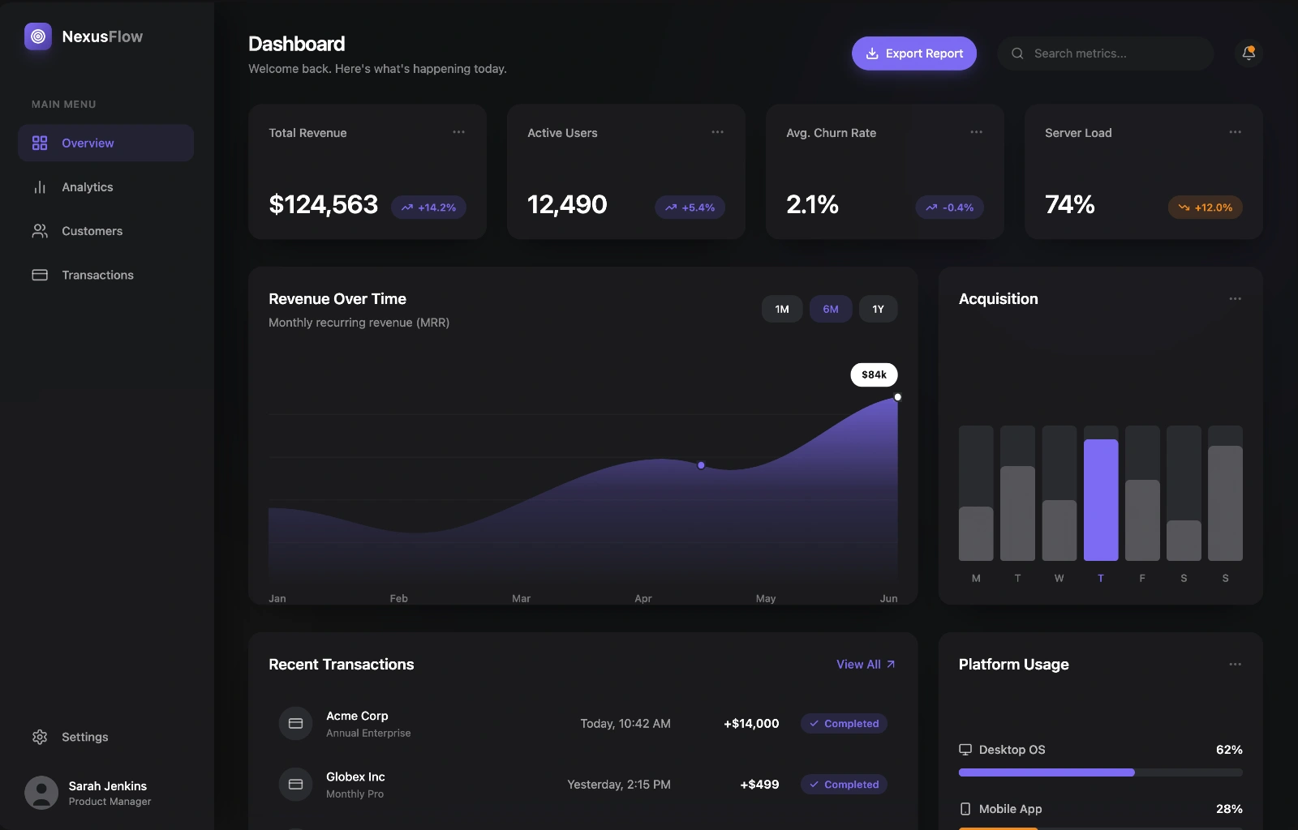This screenshot has height=830, width=1298.
Task: Open View All transactions link
Action: (x=865, y=665)
